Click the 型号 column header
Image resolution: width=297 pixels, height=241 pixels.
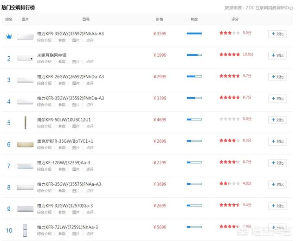coord(86,19)
